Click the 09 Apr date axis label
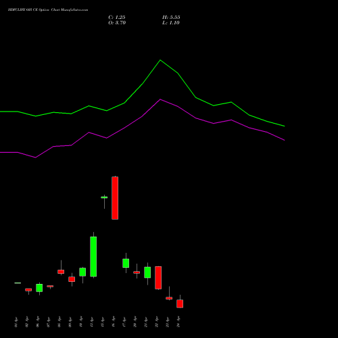 (70, 322)
